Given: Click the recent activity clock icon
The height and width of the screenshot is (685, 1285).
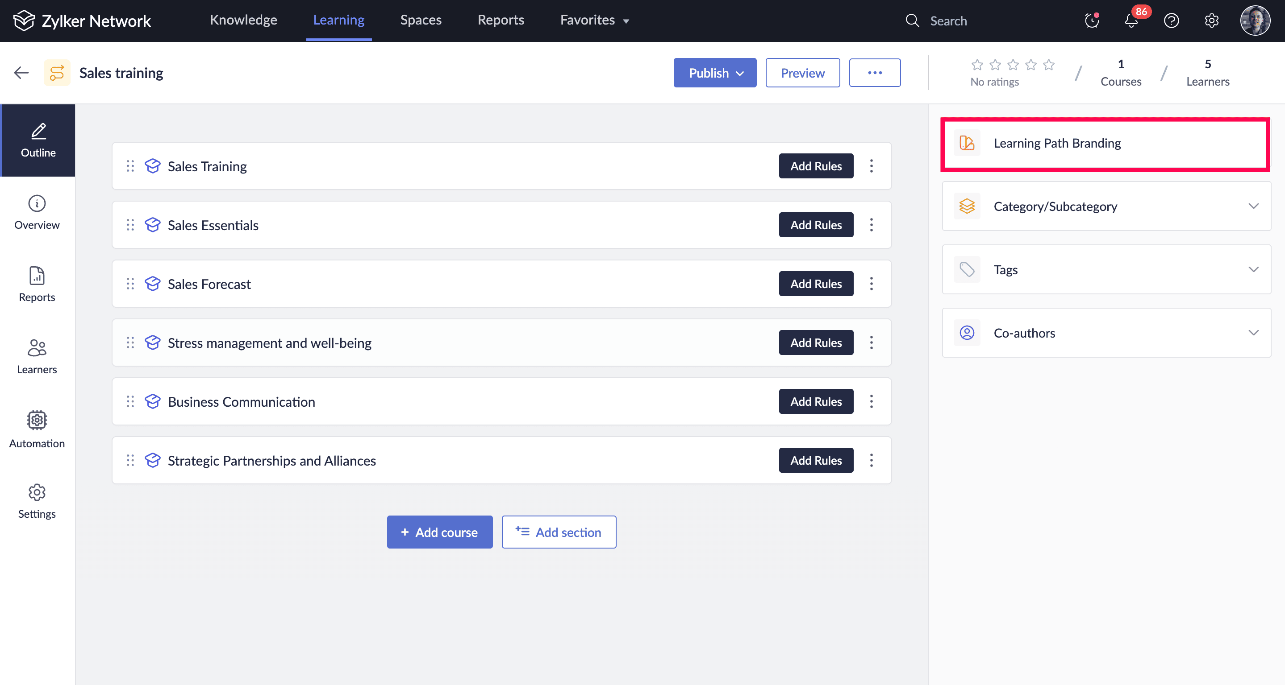Looking at the screenshot, I should (x=1092, y=21).
